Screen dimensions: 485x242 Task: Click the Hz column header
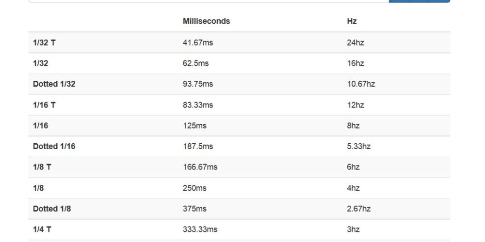click(352, 21)
